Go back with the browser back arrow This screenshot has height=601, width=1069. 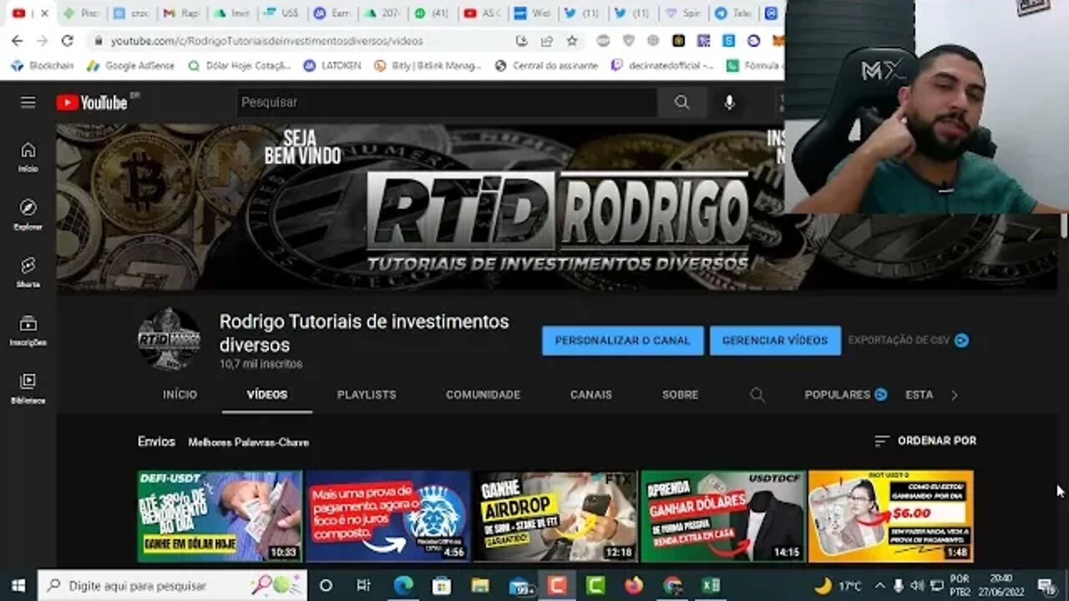click(17, 40)
